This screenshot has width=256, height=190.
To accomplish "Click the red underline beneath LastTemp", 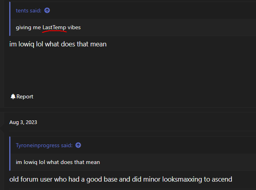I will coord(54,31).
